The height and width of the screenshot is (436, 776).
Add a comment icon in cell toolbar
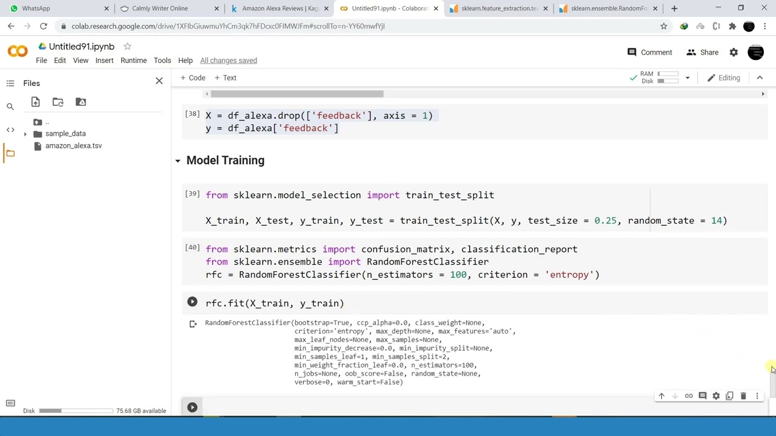[703, 396]
